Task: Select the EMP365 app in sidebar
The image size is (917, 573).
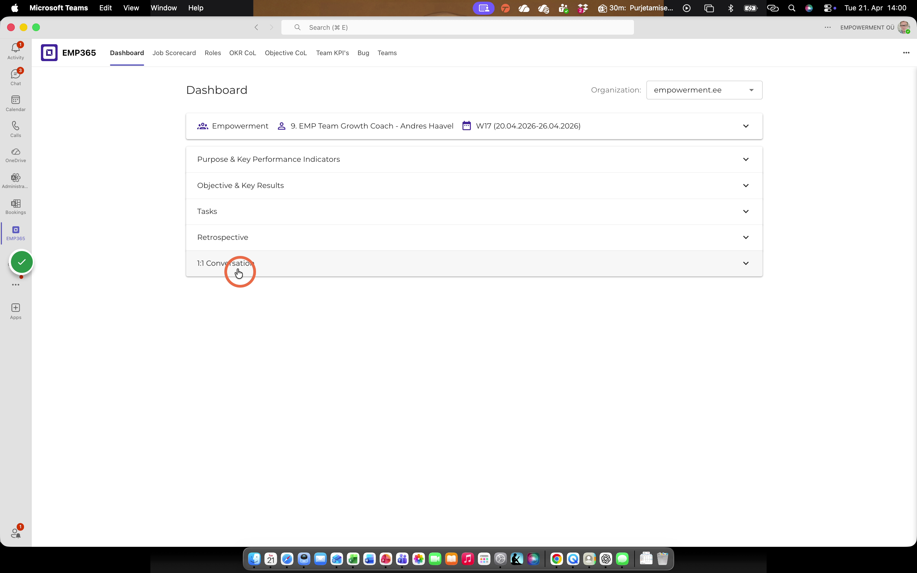Action: tap(16, 233)
